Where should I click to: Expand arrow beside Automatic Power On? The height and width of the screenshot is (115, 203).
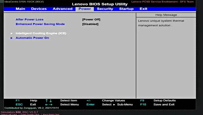(12, 38)
